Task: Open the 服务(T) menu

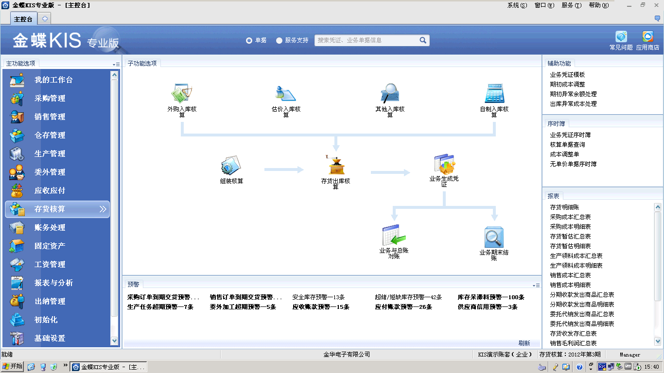Action: coord(571,5)
